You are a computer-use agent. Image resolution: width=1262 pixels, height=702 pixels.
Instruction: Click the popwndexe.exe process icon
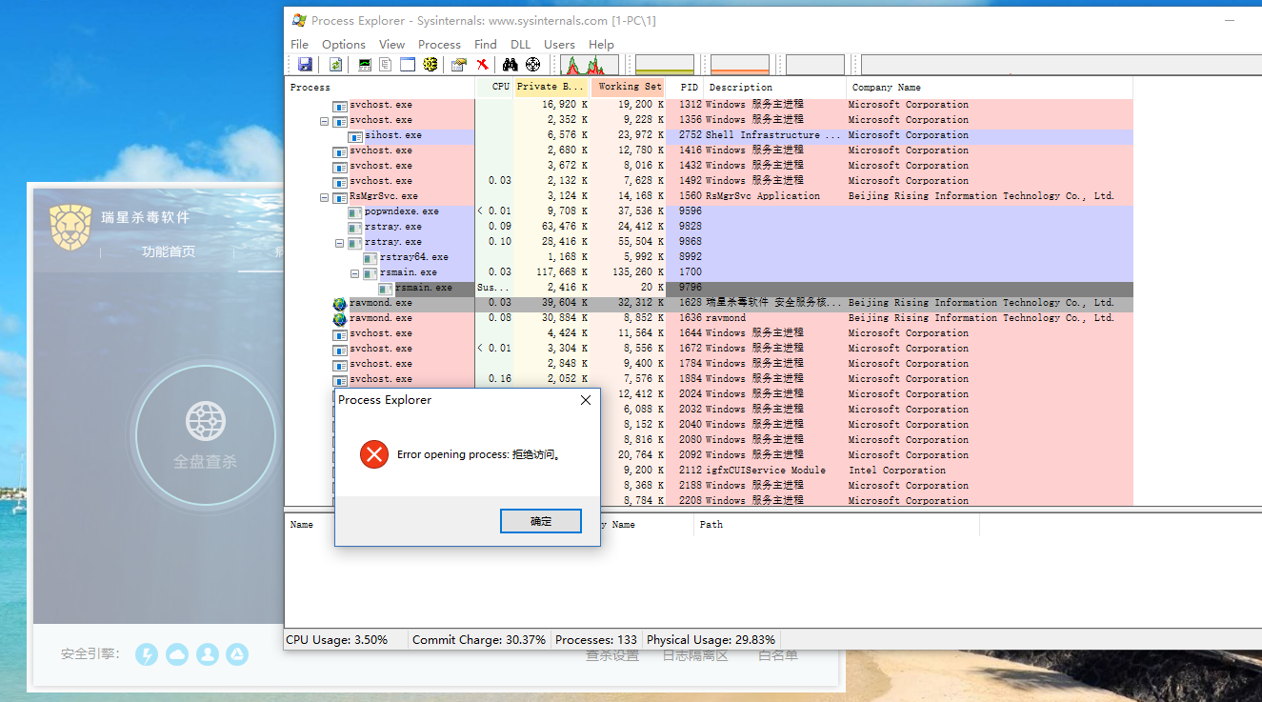[x=355, y=211]
